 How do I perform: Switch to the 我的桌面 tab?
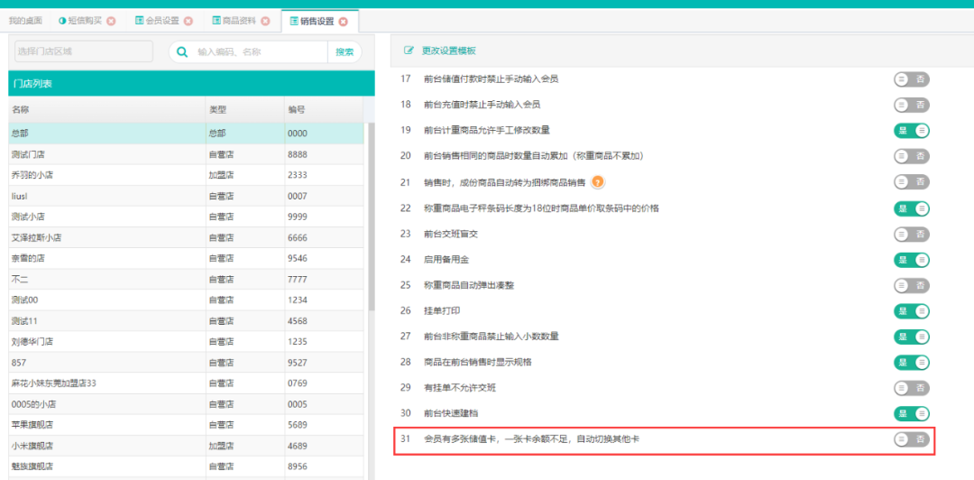25,21
